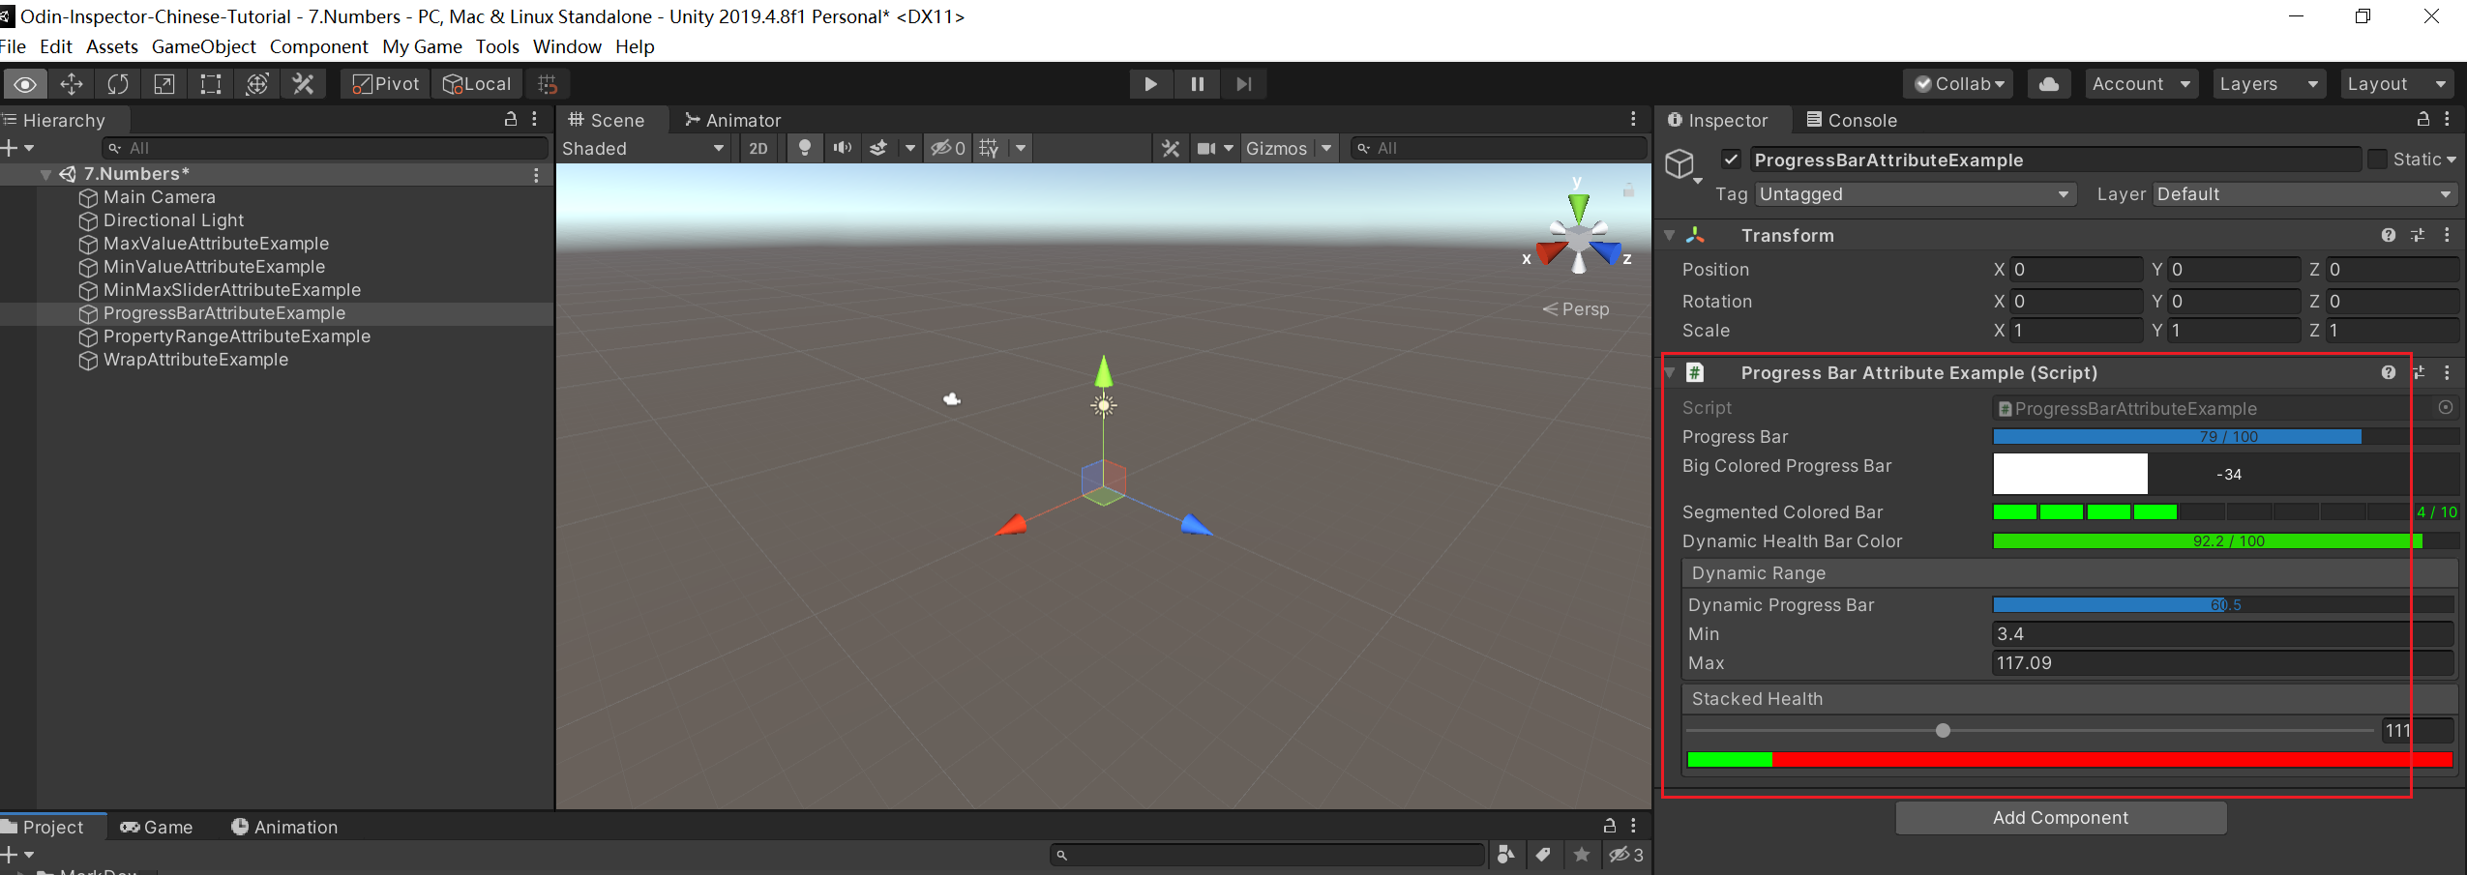Open the Layer Default dropdown

coord(2306,194)
